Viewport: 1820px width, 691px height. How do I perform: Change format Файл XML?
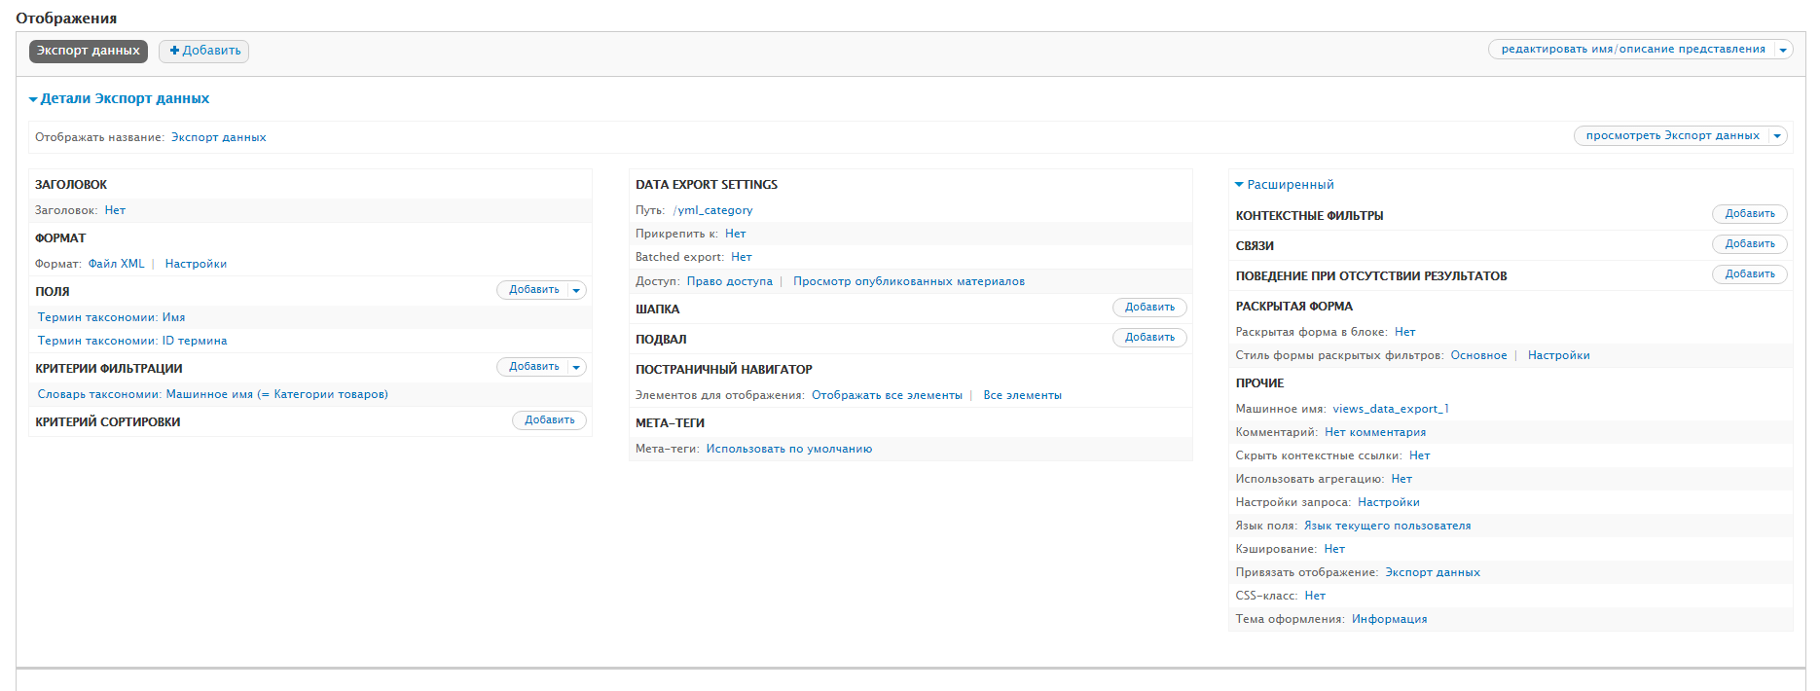(x=117, y=264)
